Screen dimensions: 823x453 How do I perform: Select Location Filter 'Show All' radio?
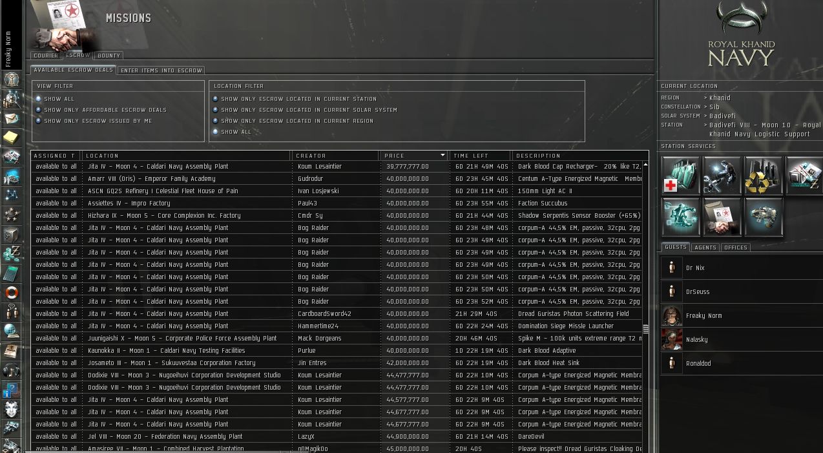[216, 132]
